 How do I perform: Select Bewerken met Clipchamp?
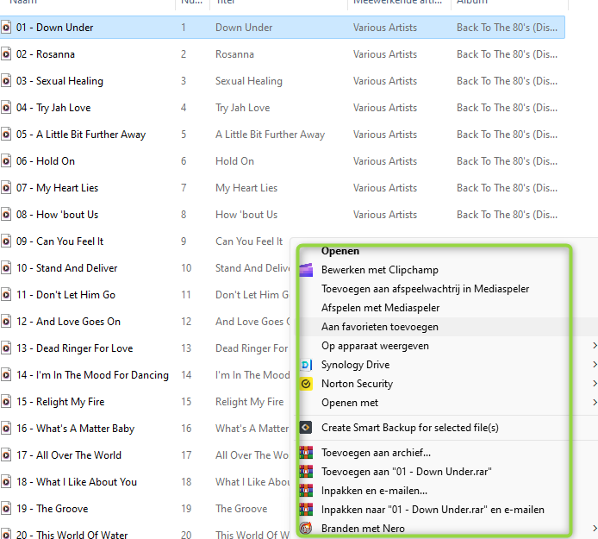[380, 270]
